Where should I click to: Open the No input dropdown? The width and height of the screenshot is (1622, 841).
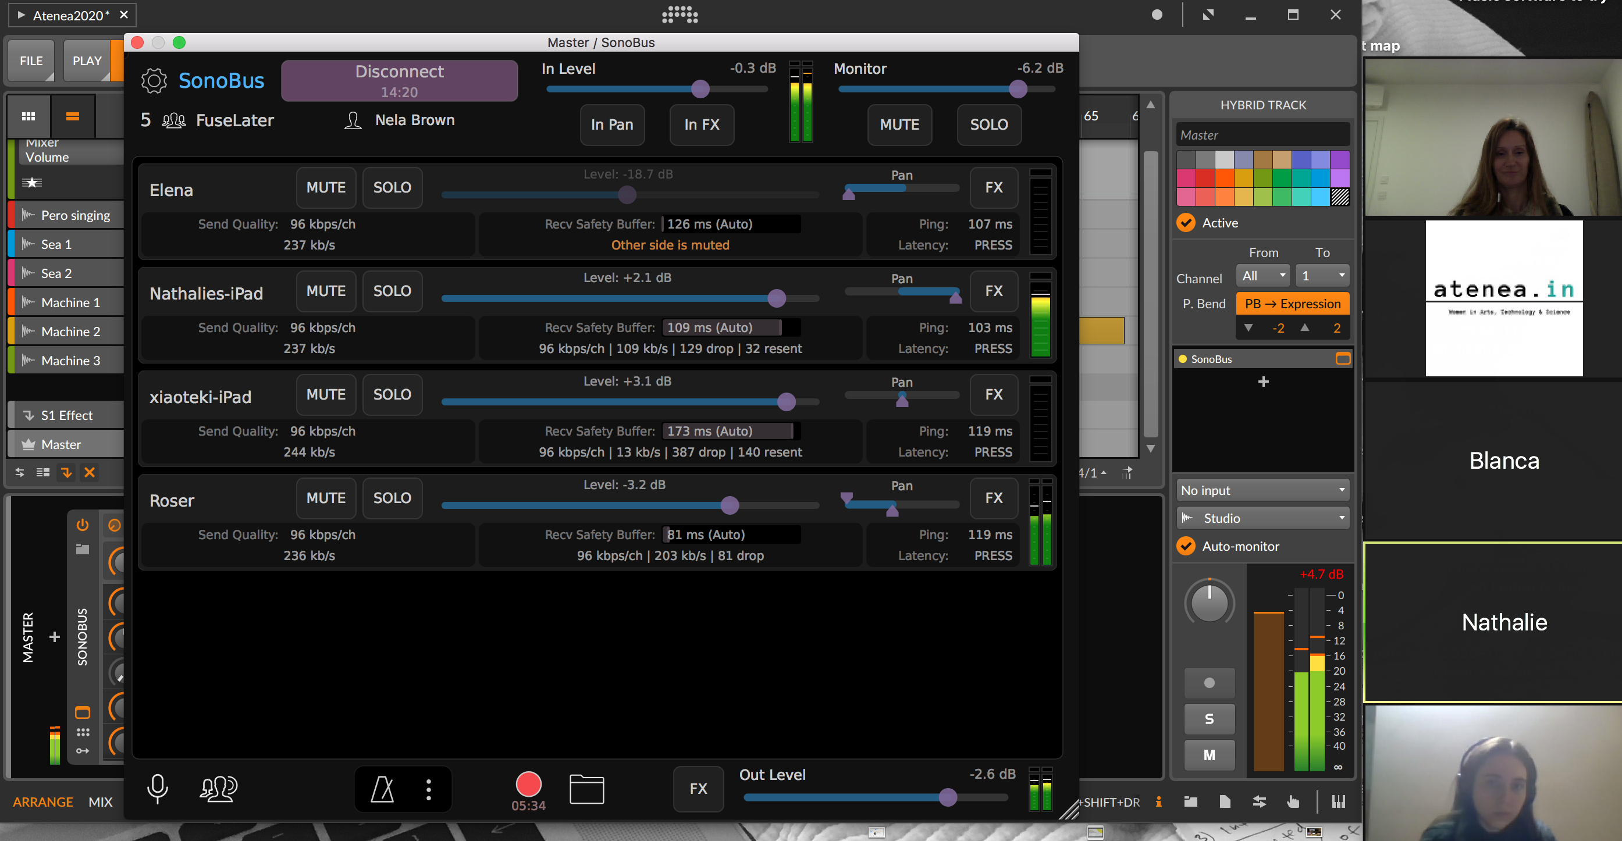[1262, 490]
